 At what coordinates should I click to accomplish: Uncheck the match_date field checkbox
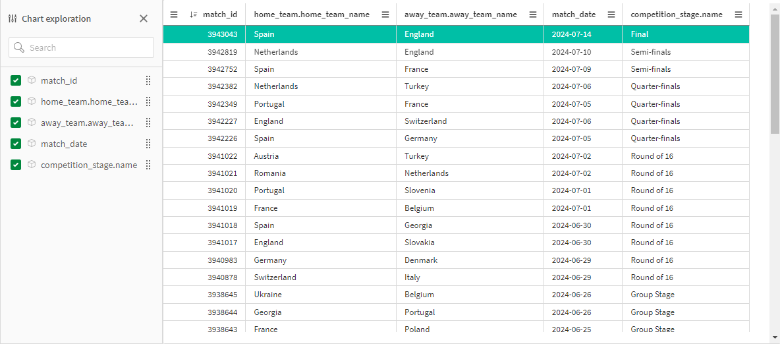coord(16,144)
